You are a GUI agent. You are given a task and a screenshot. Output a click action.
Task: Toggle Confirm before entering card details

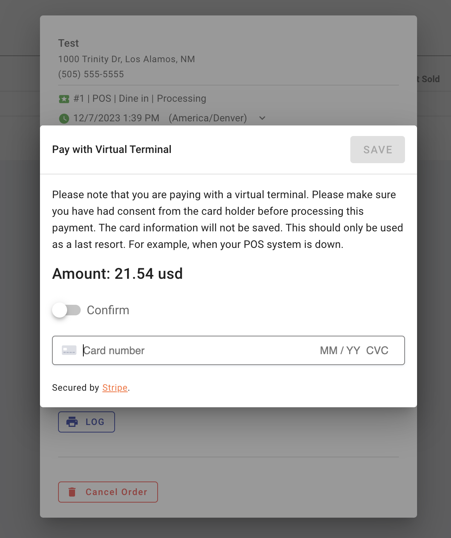click(66, 310)
